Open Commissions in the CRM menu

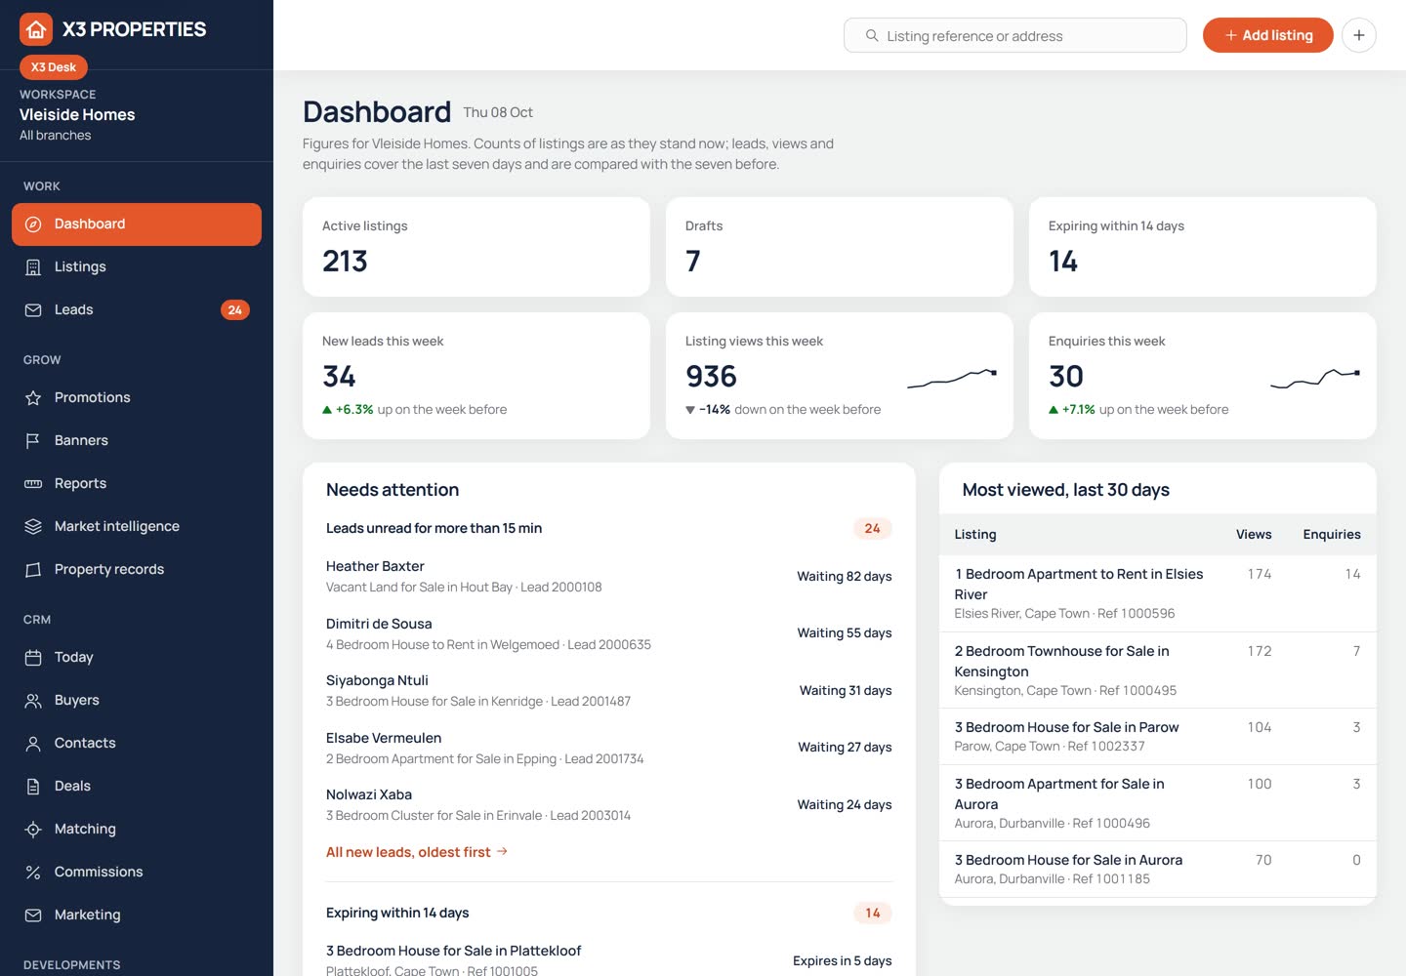(137, 873)
